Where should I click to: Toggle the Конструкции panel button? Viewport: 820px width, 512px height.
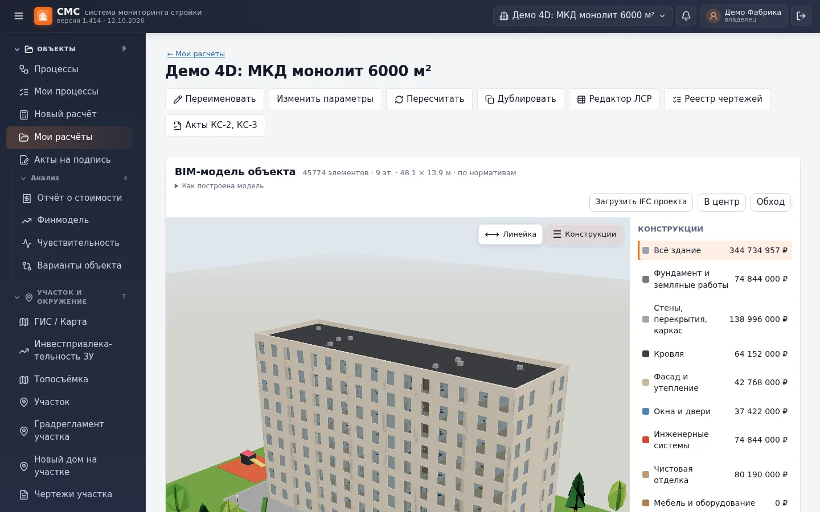tap(584, 234)
